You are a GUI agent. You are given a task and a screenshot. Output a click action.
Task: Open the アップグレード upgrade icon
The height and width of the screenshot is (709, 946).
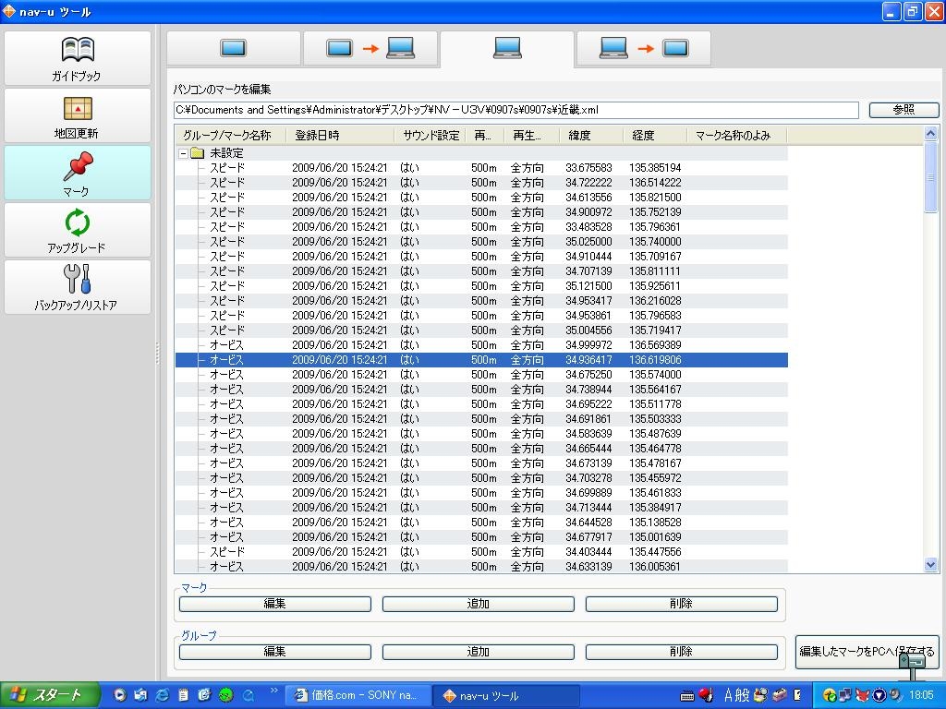tap(77, 230)
